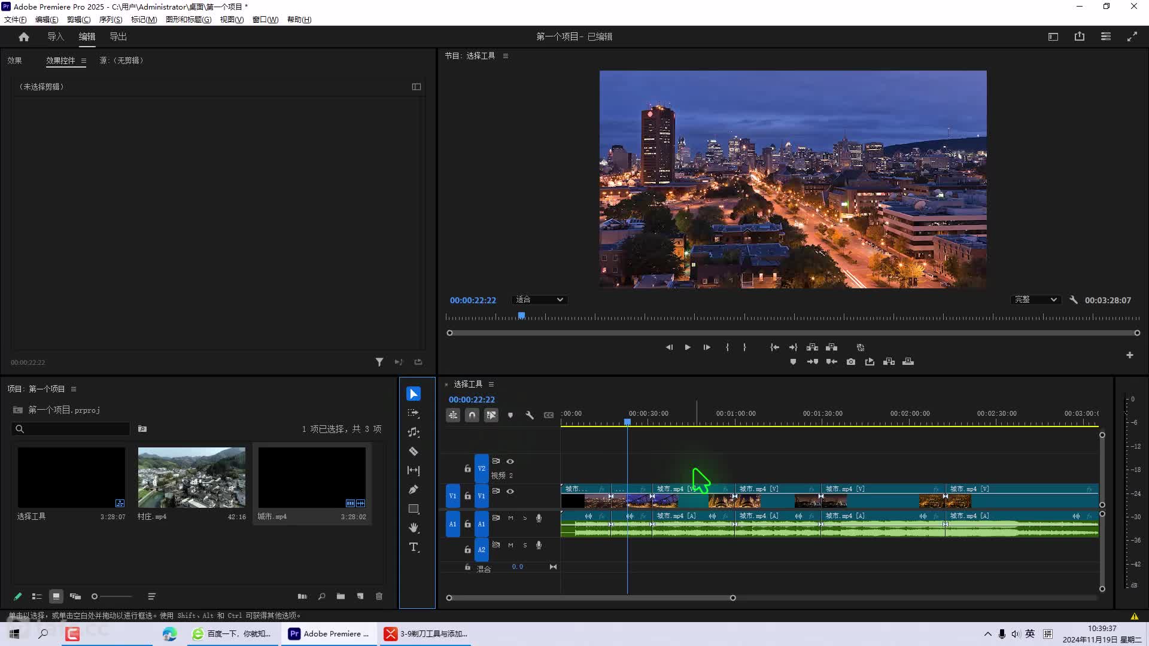1149x646 pixels.
Task: Click Go to In point button
Action: coord(774,348)
